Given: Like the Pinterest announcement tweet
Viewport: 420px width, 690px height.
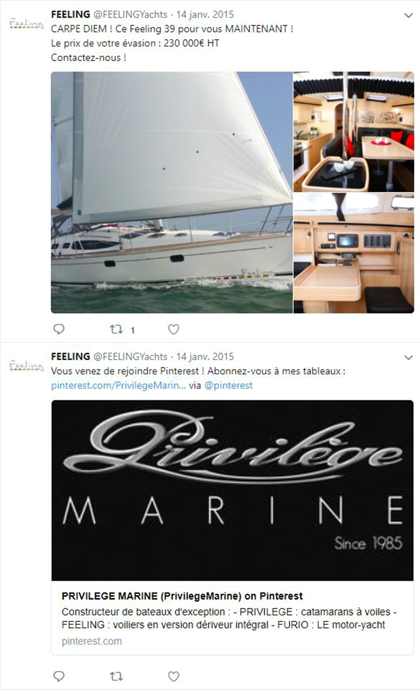Looking at the screenshot, I should click(x=174, y=676).
